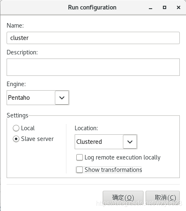Close the Run configuration dialog

(x=179, y=7)
